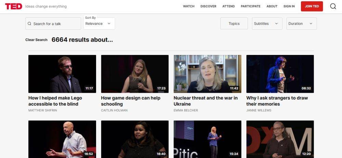Click the TED logo
Viewport: 342px width, 158px height.
pos(14,6)
